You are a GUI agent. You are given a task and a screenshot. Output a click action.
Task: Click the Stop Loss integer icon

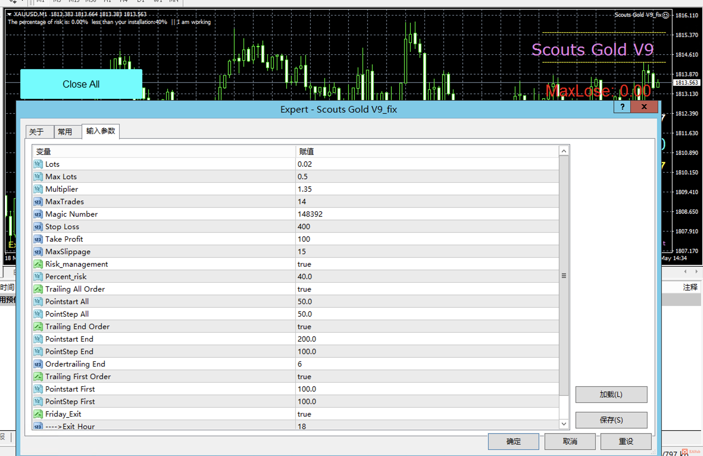coord(38,227)
